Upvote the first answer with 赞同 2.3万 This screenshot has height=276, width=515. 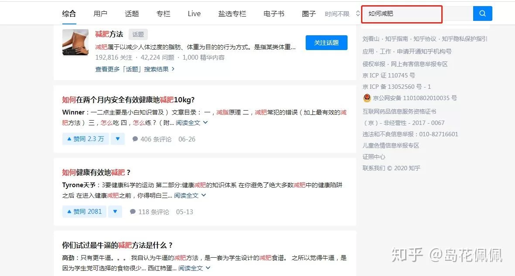click(x=85, y=139)
